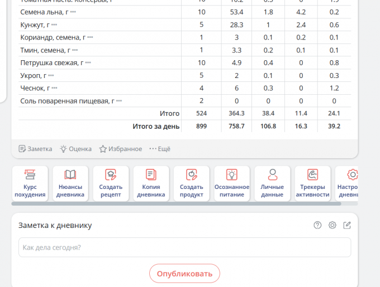
Task: Open options dots next to Чеснок
Action: click(54, 88)
